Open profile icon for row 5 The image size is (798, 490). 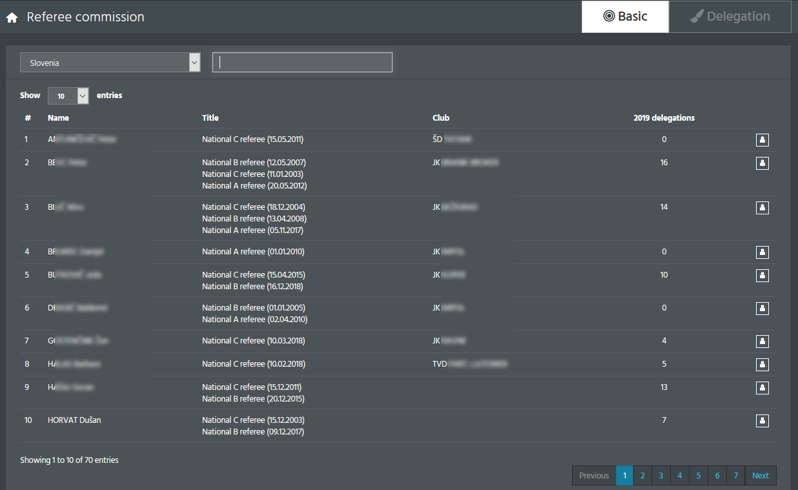762,275
